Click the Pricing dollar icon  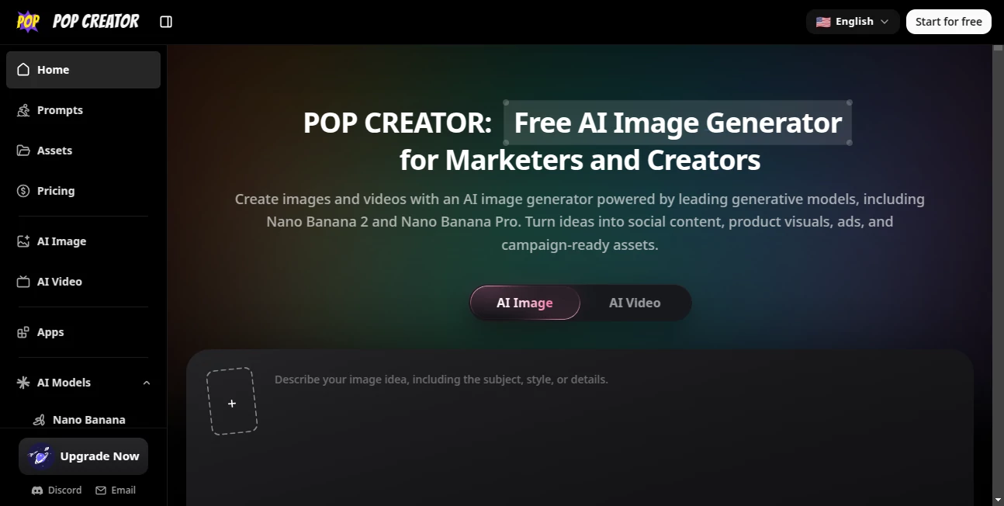pos(23,191)
